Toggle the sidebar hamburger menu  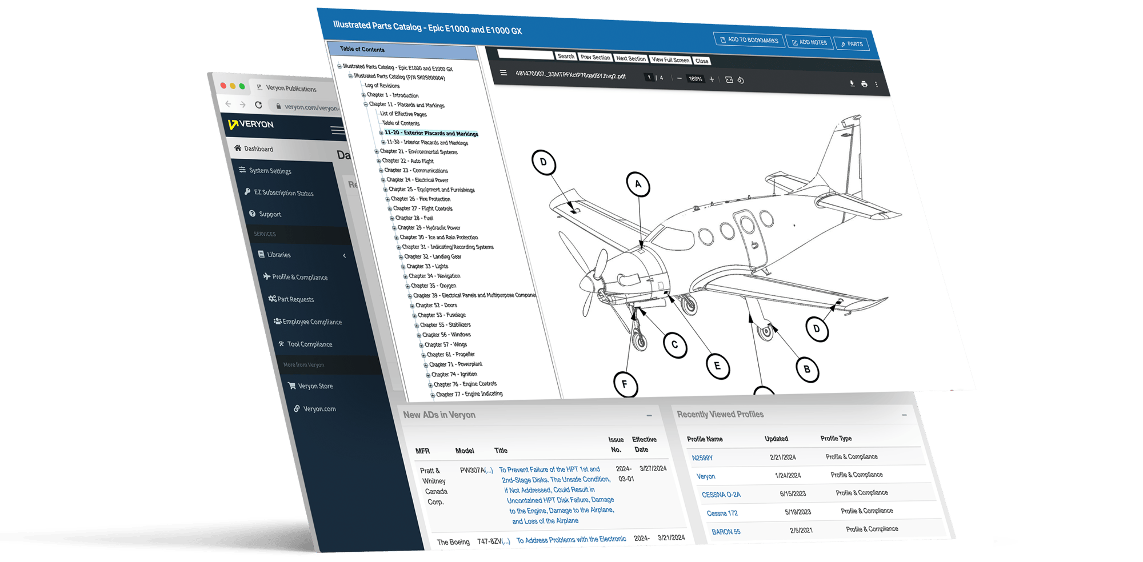(x=338, y=131)
